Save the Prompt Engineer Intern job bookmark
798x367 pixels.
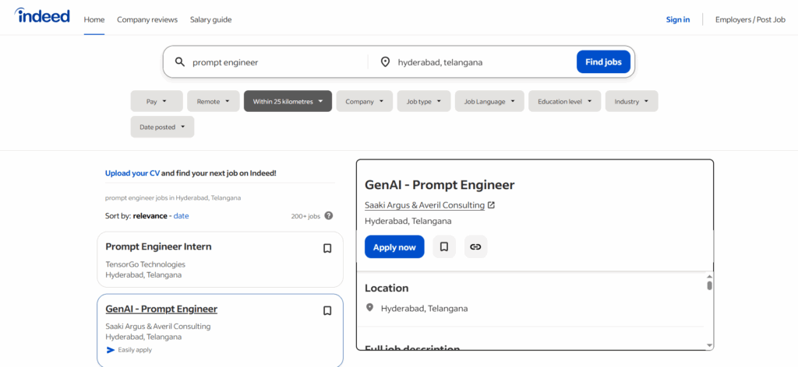tap(327, 249)
